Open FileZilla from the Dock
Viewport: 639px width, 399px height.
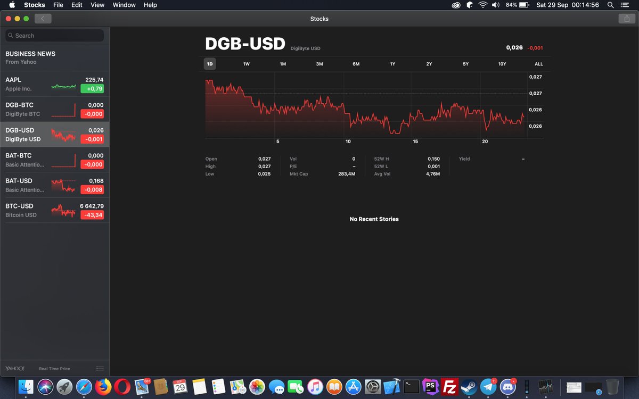pos(450,387)
